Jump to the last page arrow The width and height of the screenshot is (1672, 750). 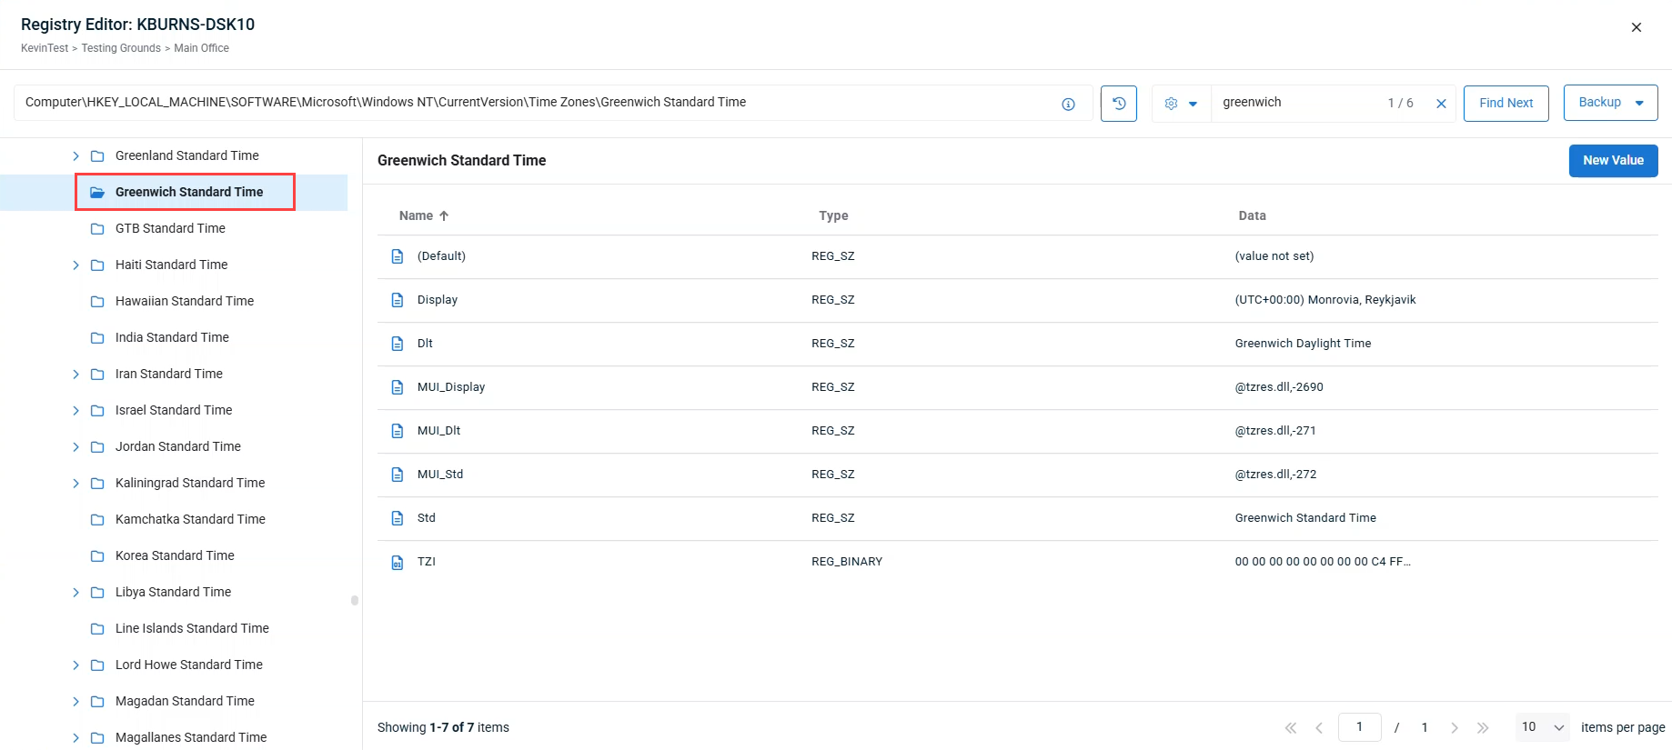pos(1483,727)
